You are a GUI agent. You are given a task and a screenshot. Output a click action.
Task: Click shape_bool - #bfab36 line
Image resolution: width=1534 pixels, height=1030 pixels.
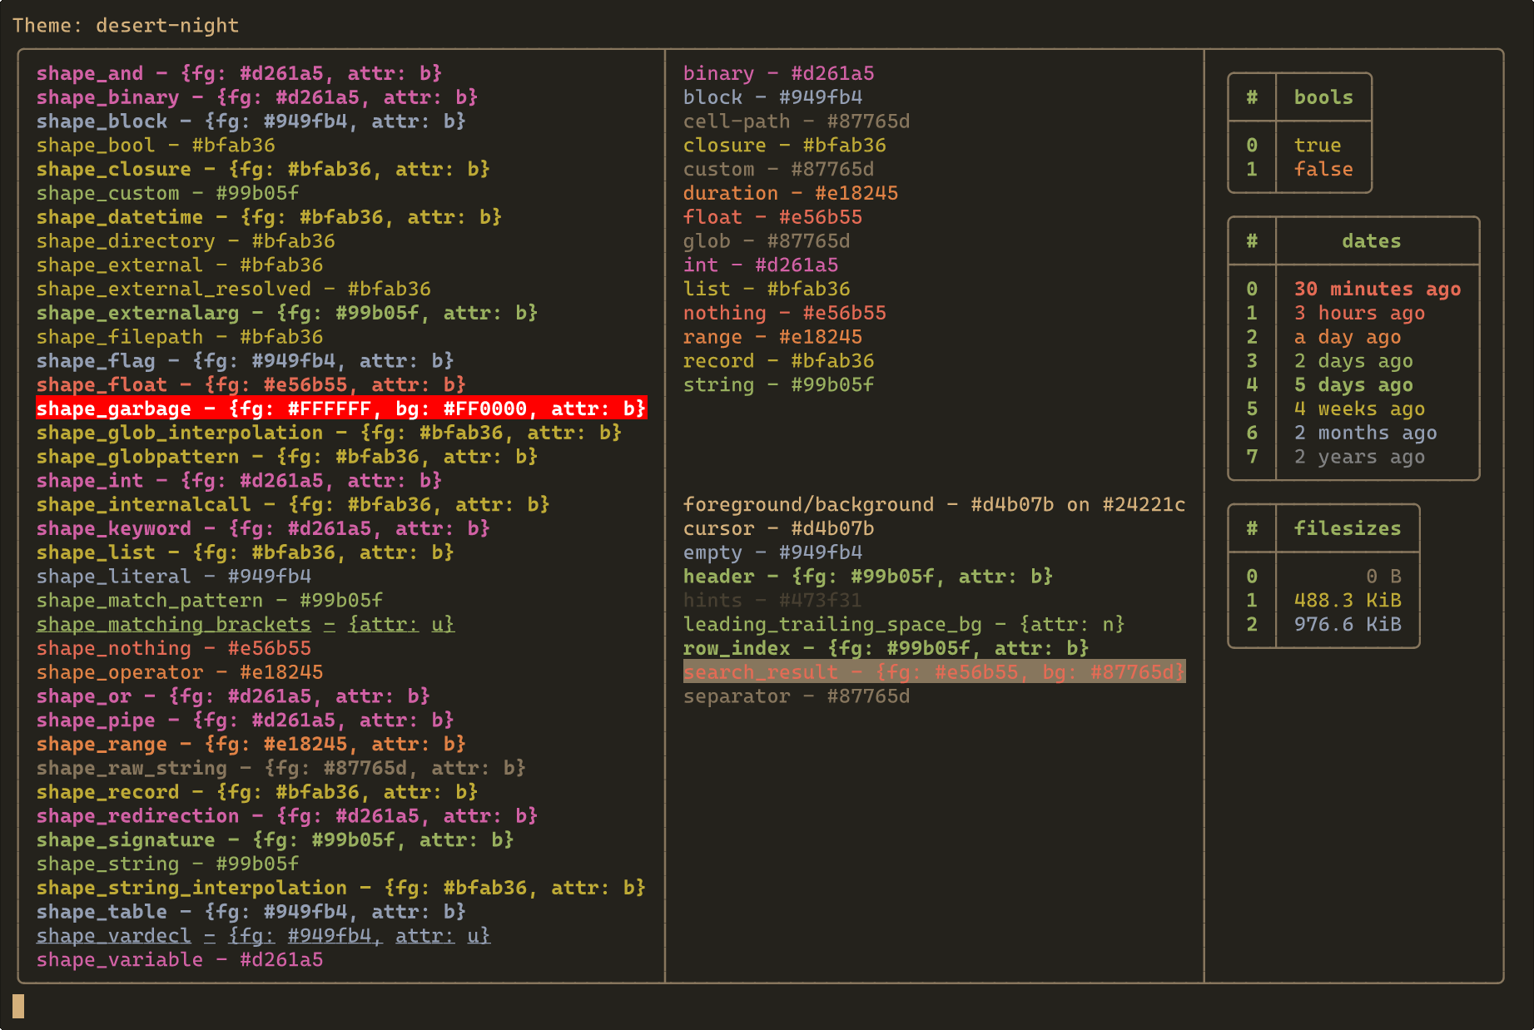[x=156, y=146]
